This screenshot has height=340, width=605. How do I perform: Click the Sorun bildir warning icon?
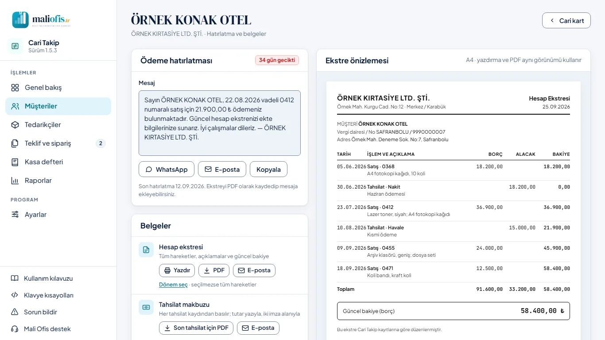15,312
